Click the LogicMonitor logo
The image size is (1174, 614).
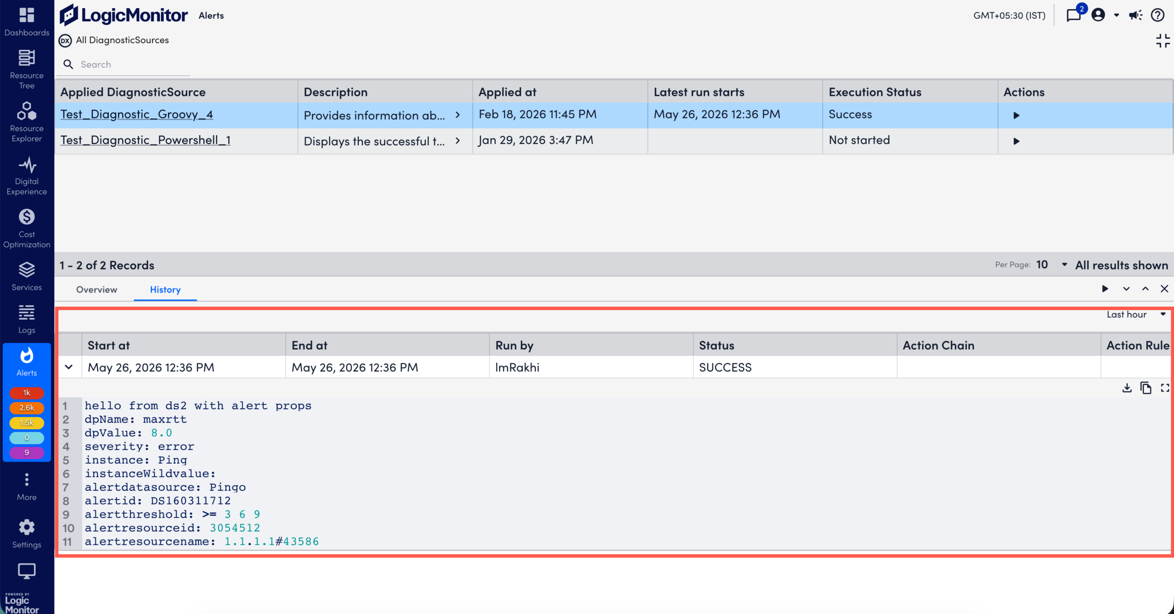pyautogui.click(x=123, y=15)
